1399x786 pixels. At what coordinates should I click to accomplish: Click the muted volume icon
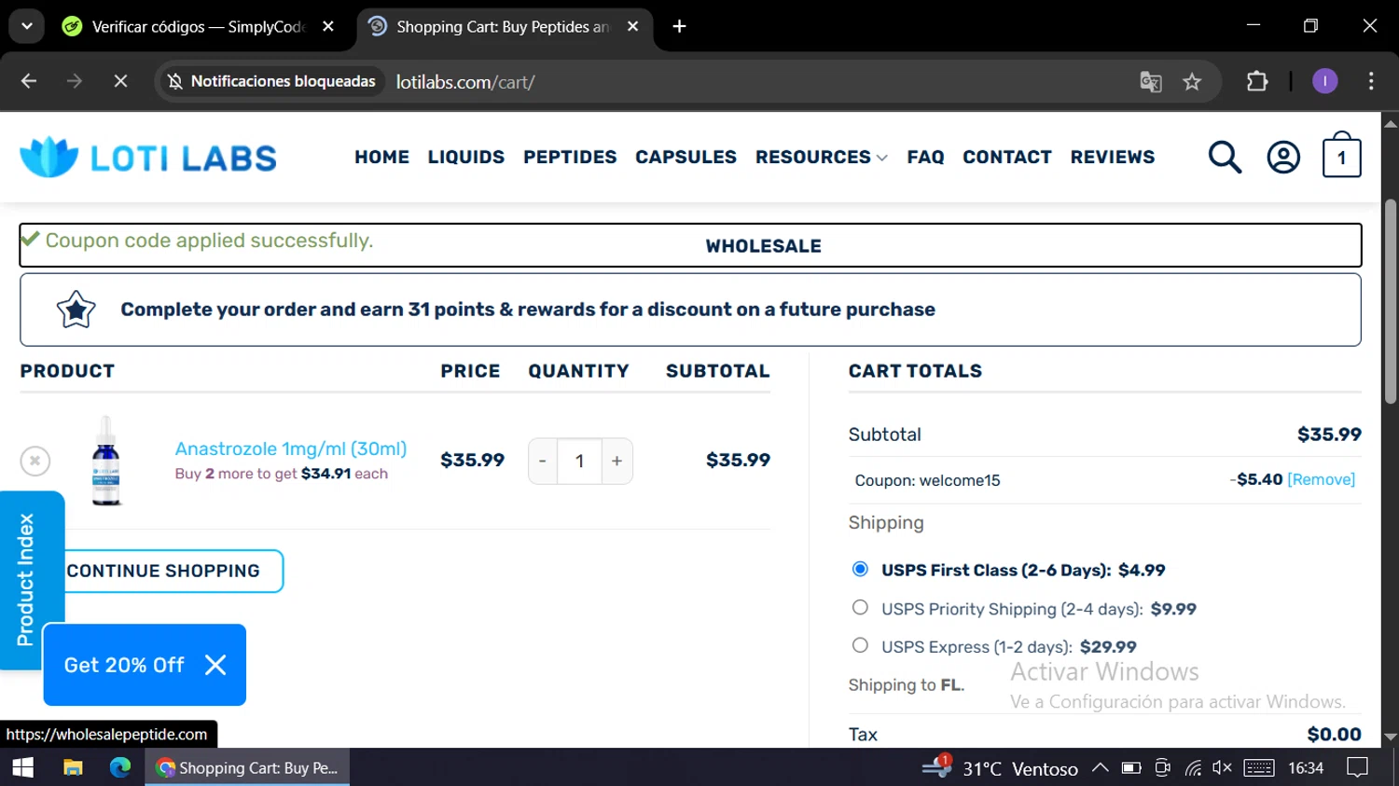[x=1223, y=767]
